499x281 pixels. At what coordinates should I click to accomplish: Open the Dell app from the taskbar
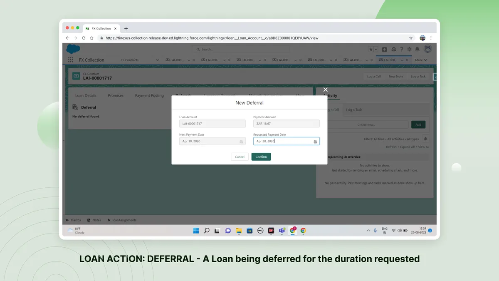click(260, 230)
